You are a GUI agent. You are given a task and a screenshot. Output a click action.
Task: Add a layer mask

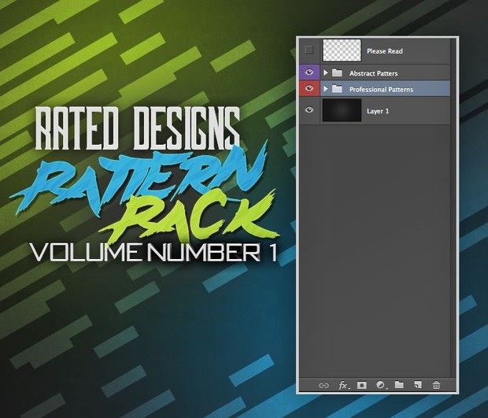(x=361, y=385)
